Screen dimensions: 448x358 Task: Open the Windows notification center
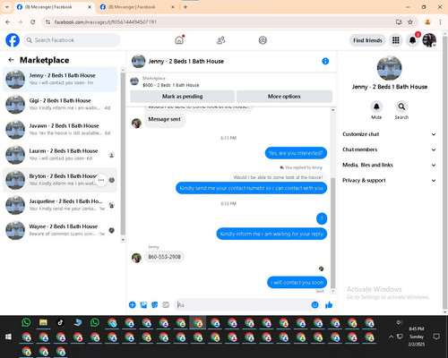pos(436,337)
